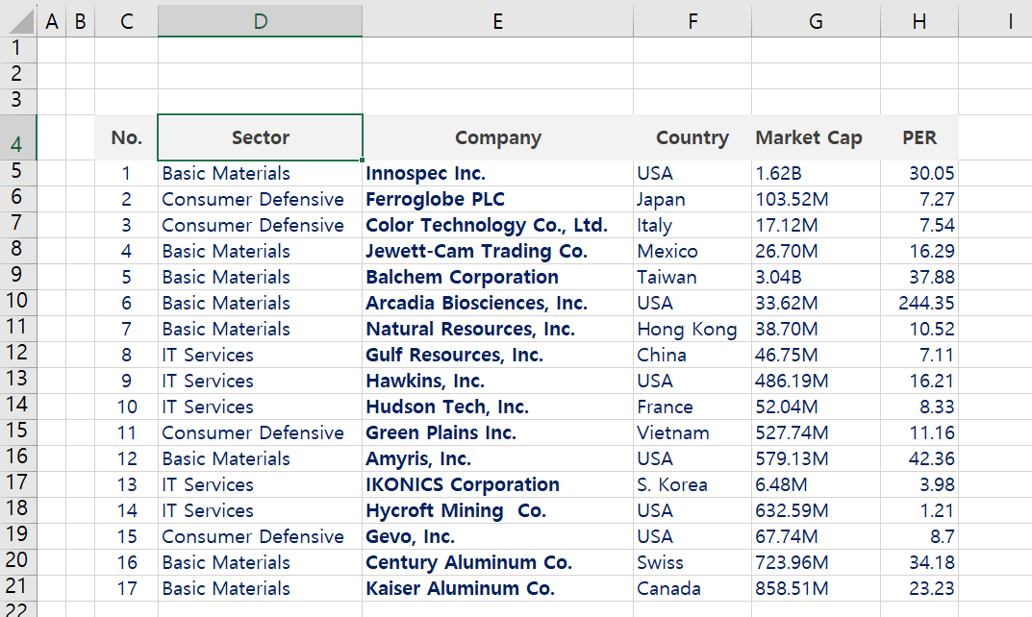Select the row 21 header
This screenshot has height=617, width=1032.
click(x=17, y=587)
